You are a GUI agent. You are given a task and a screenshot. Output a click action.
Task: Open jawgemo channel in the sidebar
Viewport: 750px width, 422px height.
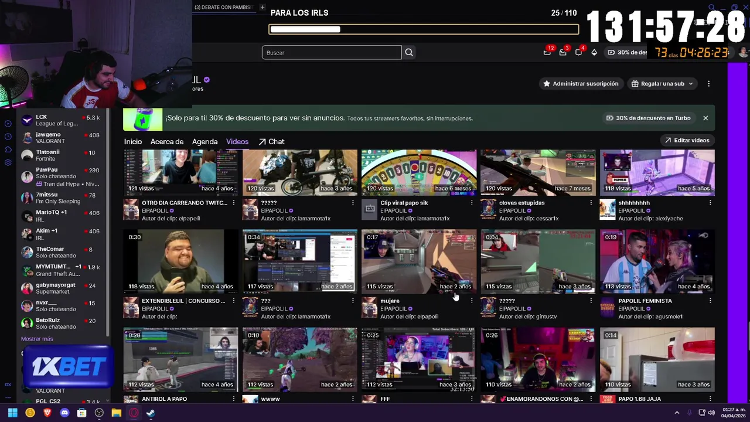(x=61, y=138)
